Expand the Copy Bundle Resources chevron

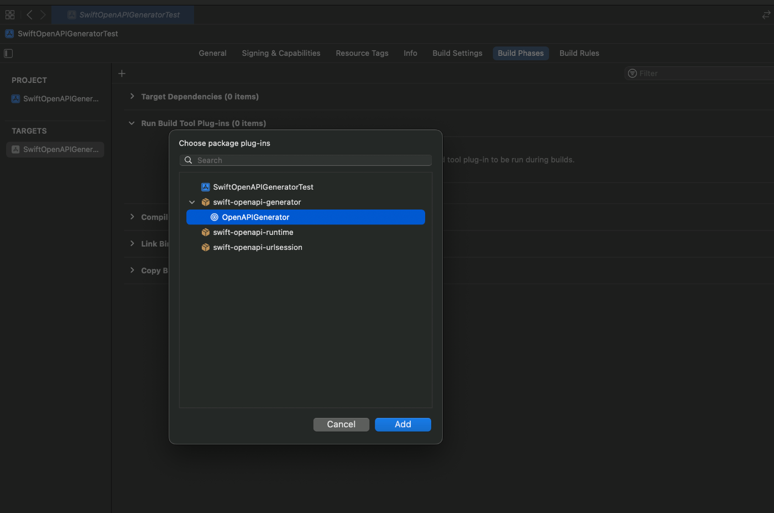tap(132, 270)
